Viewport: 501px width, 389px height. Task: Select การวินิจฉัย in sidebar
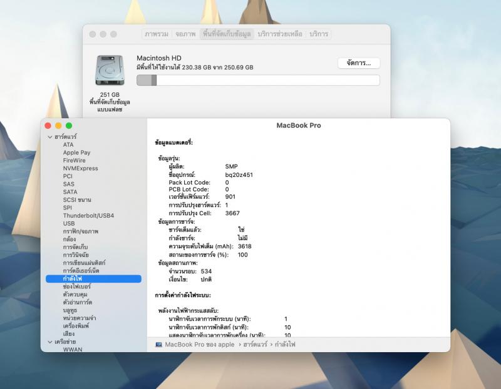click(x=76, y=255)
